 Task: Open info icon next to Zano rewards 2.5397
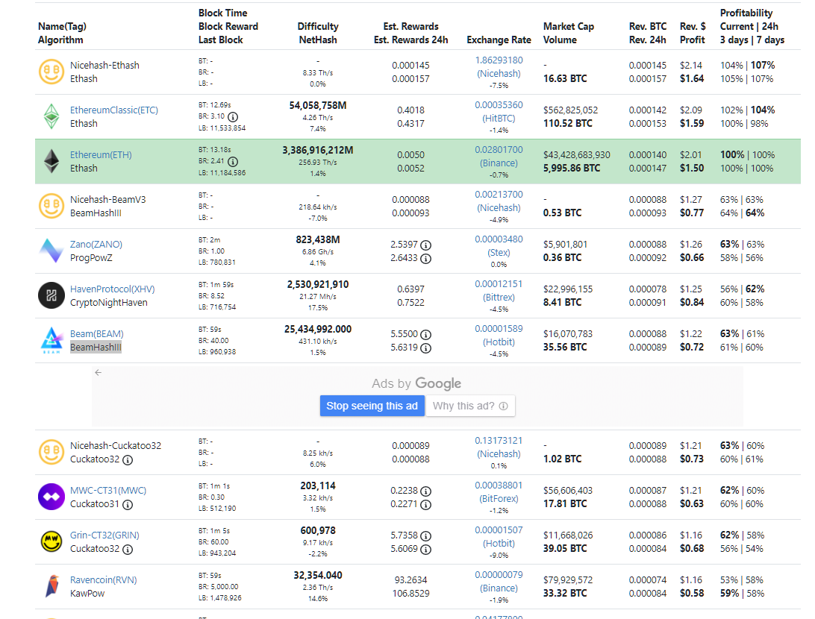point(425,245)
